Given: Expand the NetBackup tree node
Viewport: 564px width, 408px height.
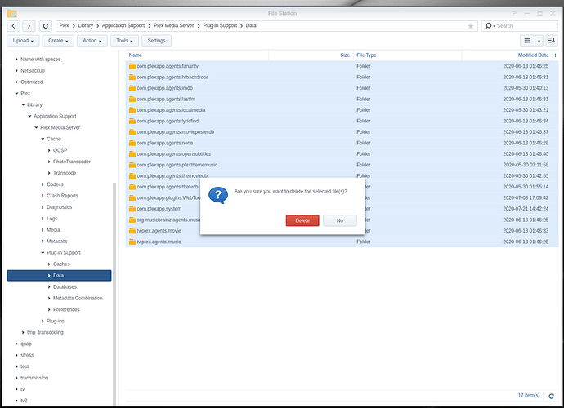Looking at the screenshot, I should (x=16, y=71).
